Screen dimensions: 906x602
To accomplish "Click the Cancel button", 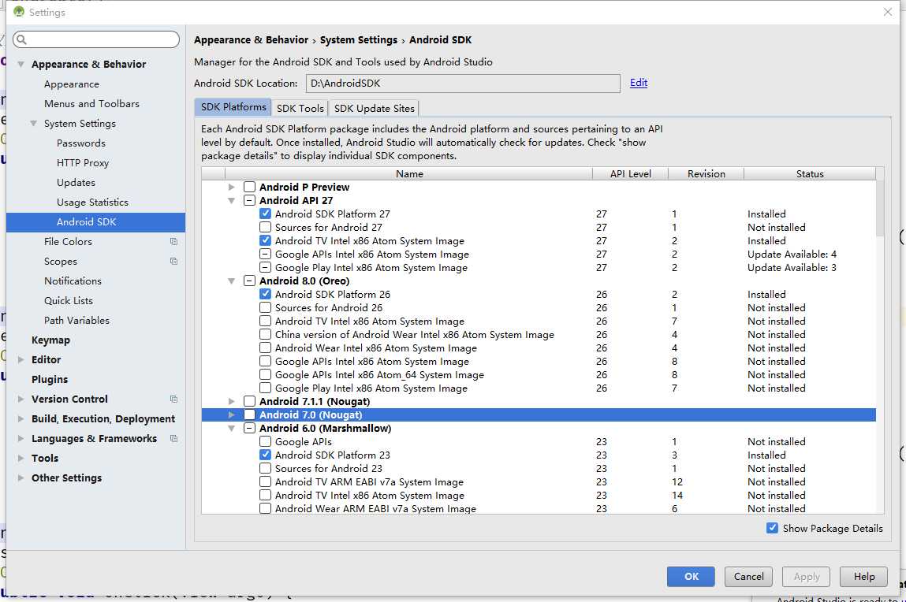I will pyautogui.click(x=748, y=576).
